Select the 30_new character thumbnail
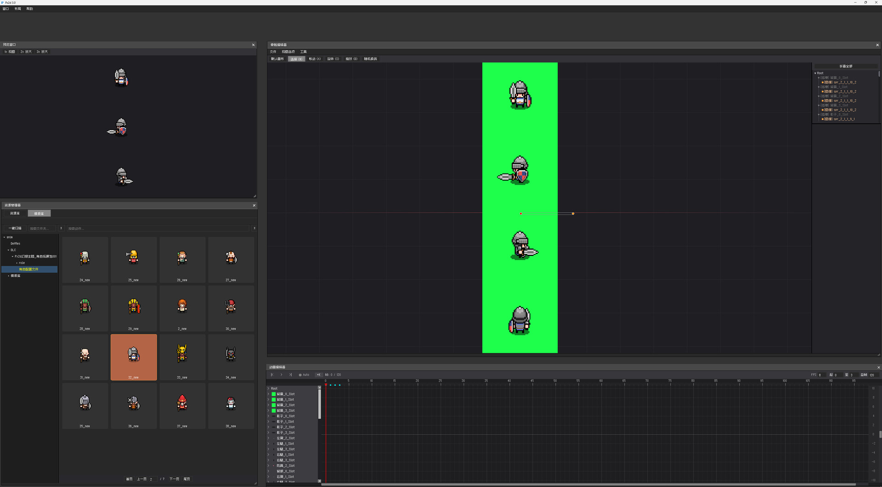Viewport: 882px width, 487px height. [x=231, y=308]
